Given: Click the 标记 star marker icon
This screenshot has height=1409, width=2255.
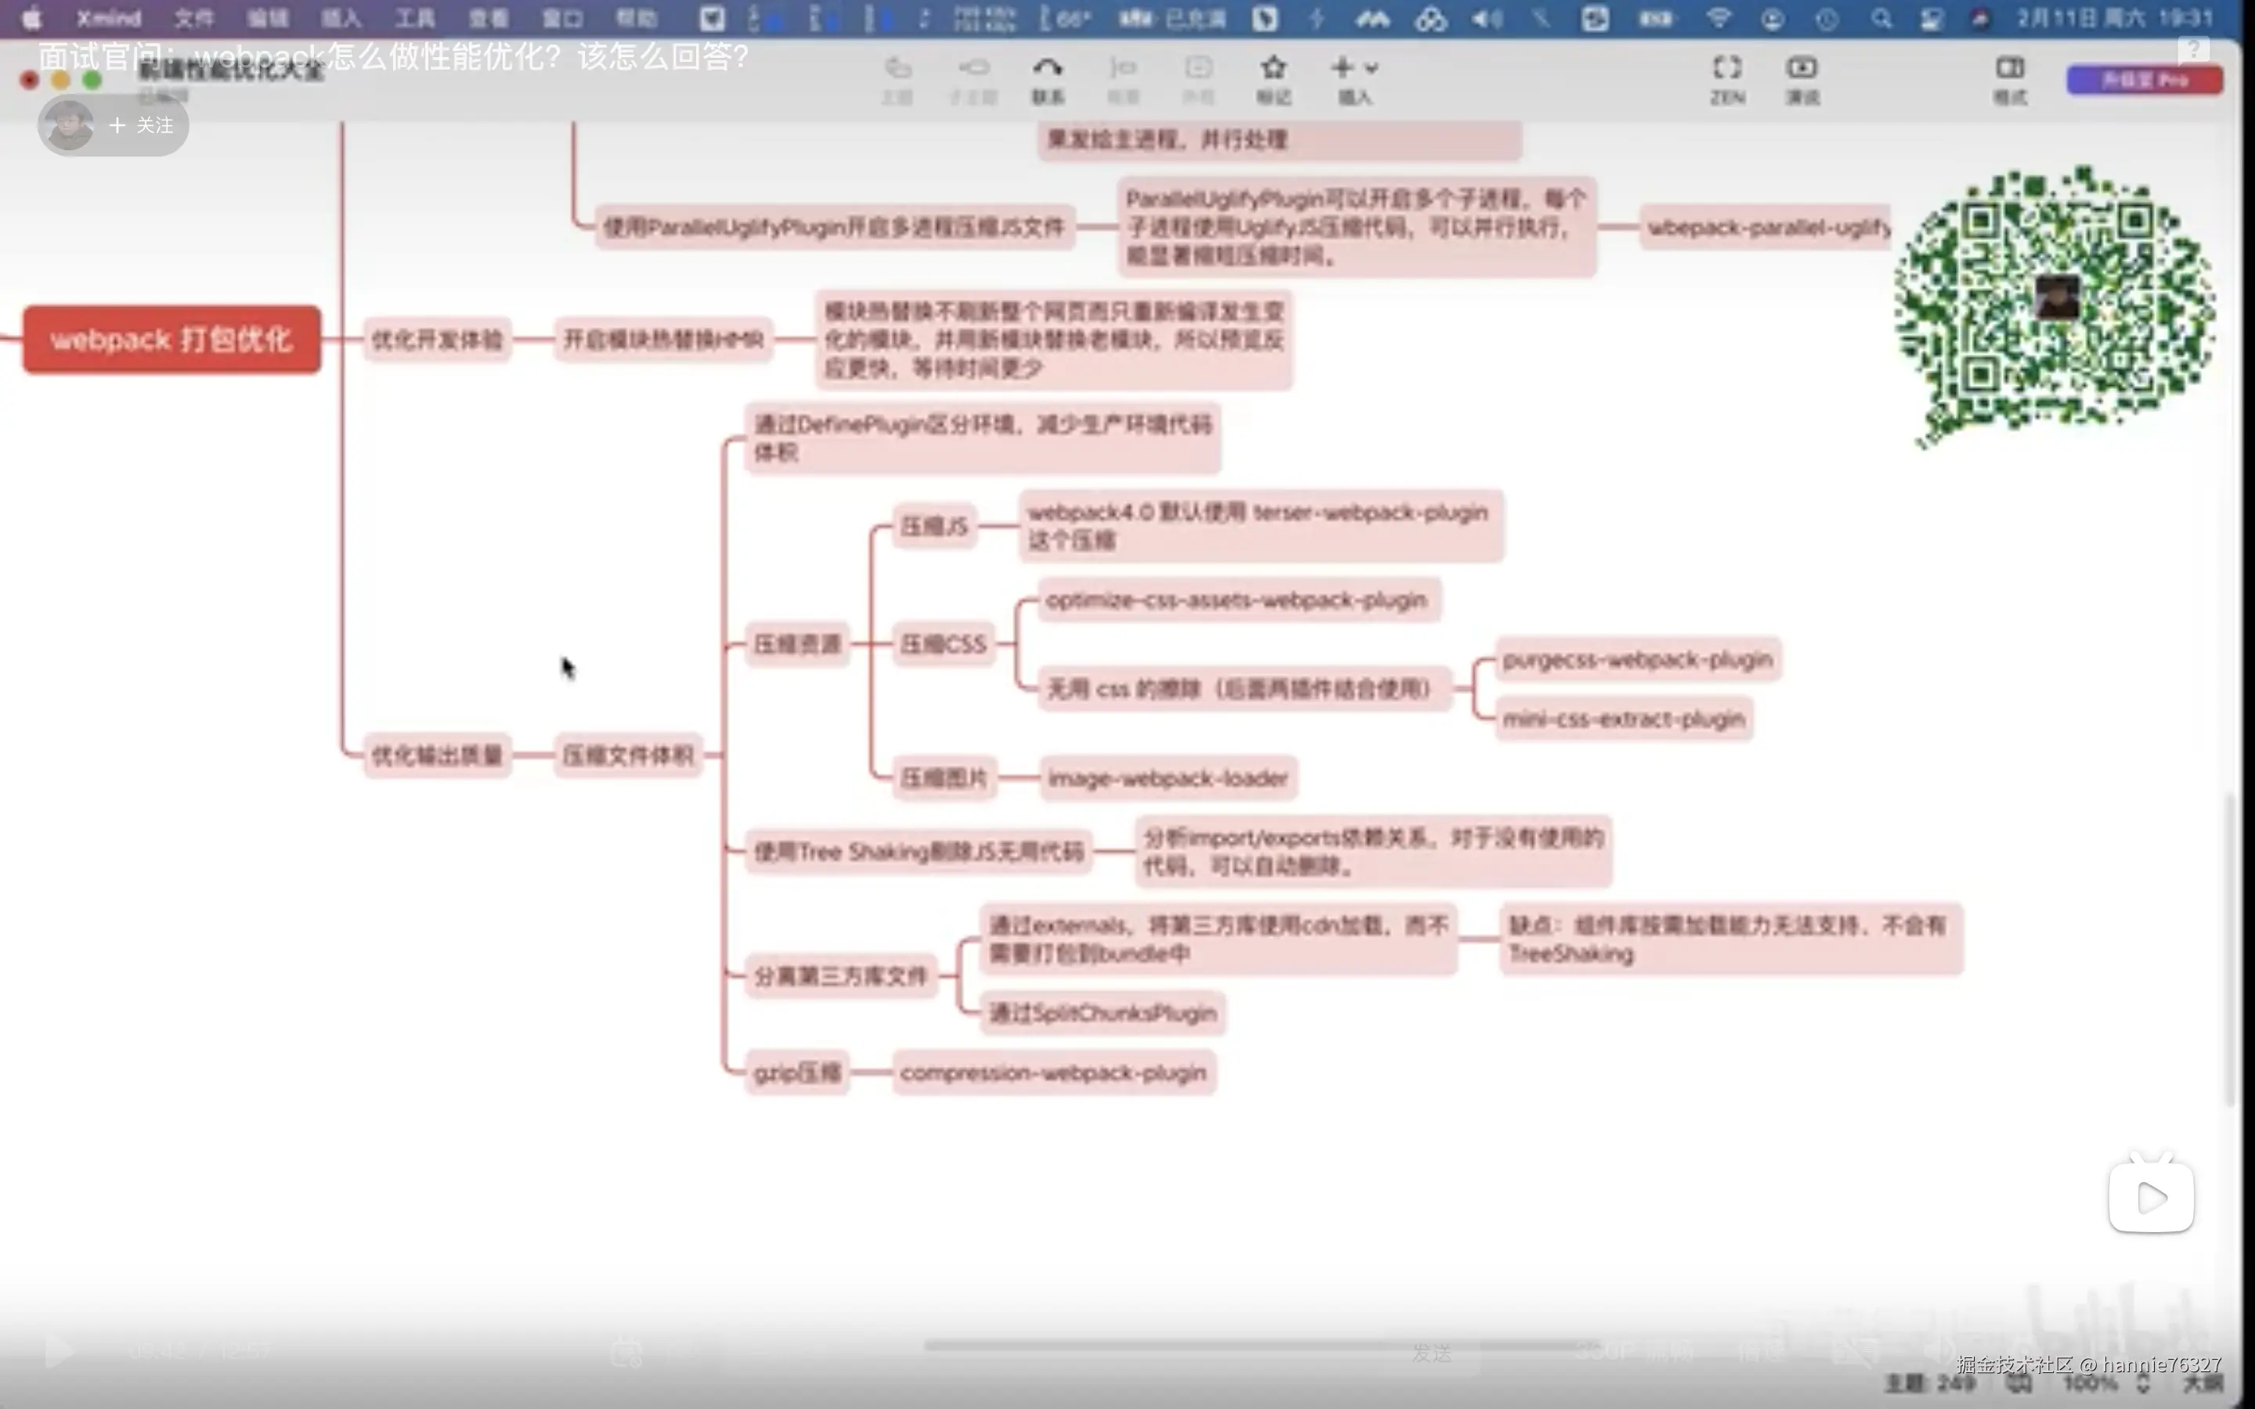Looking at the screenshot, I should click(x=1273, y=68).
